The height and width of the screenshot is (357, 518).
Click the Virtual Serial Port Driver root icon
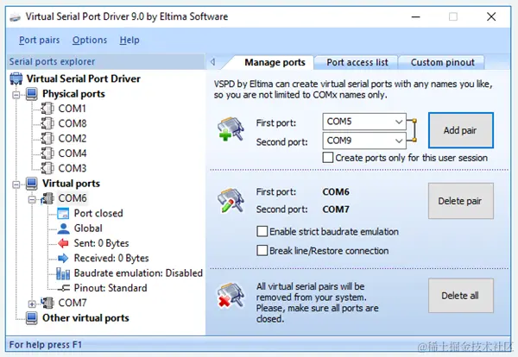[16, 78]
